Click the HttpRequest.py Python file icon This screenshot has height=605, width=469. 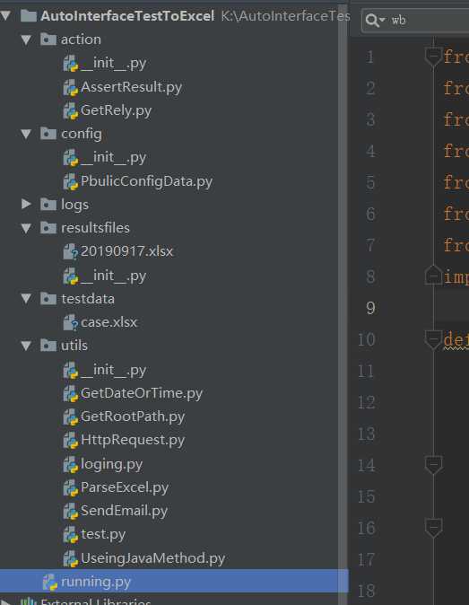(71, 440)
